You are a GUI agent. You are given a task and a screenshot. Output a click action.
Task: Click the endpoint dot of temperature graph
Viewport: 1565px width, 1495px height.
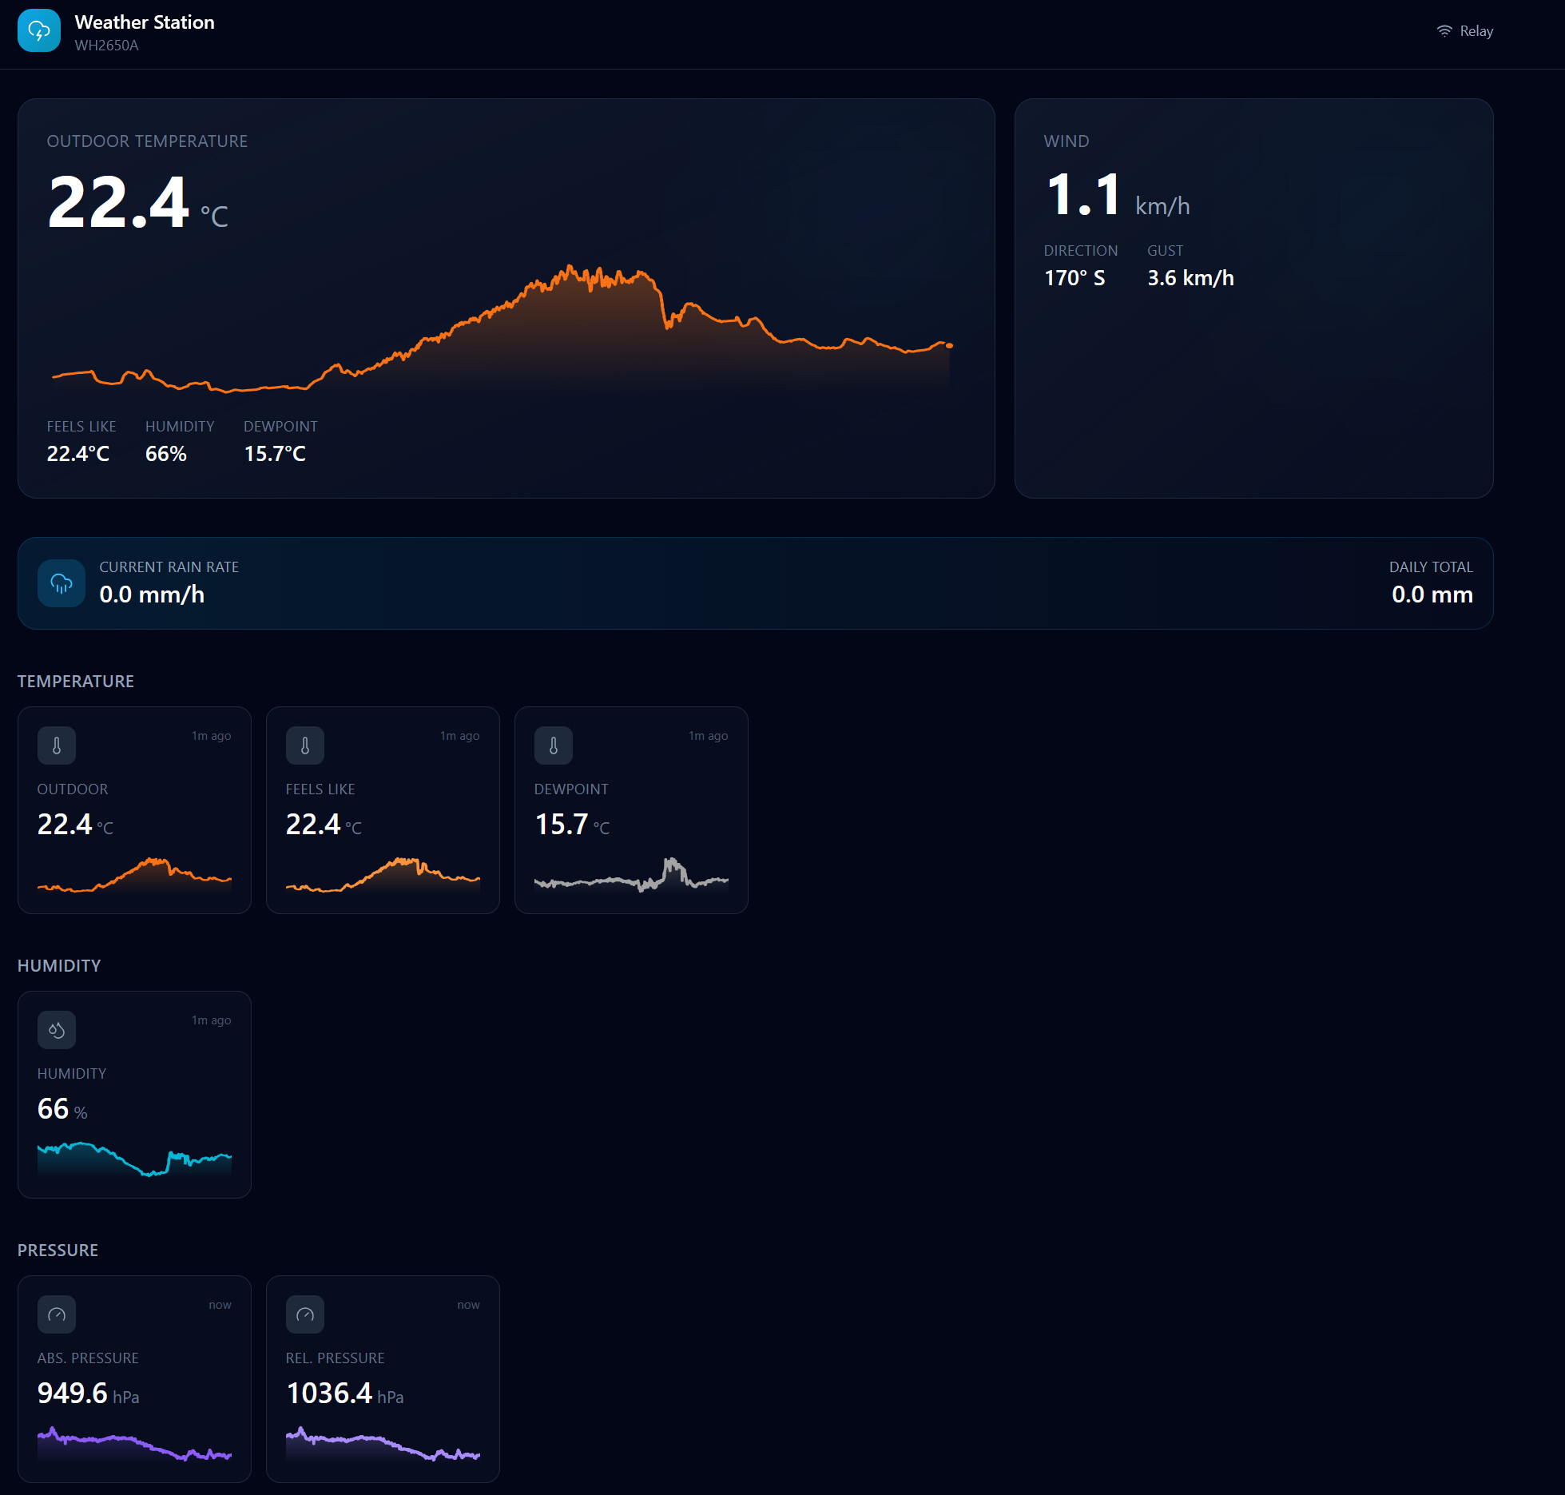[949, 345]
